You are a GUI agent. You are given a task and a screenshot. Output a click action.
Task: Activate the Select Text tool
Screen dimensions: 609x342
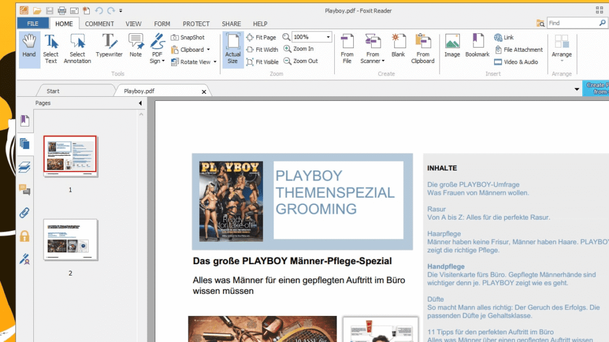[x=51, y=50]
